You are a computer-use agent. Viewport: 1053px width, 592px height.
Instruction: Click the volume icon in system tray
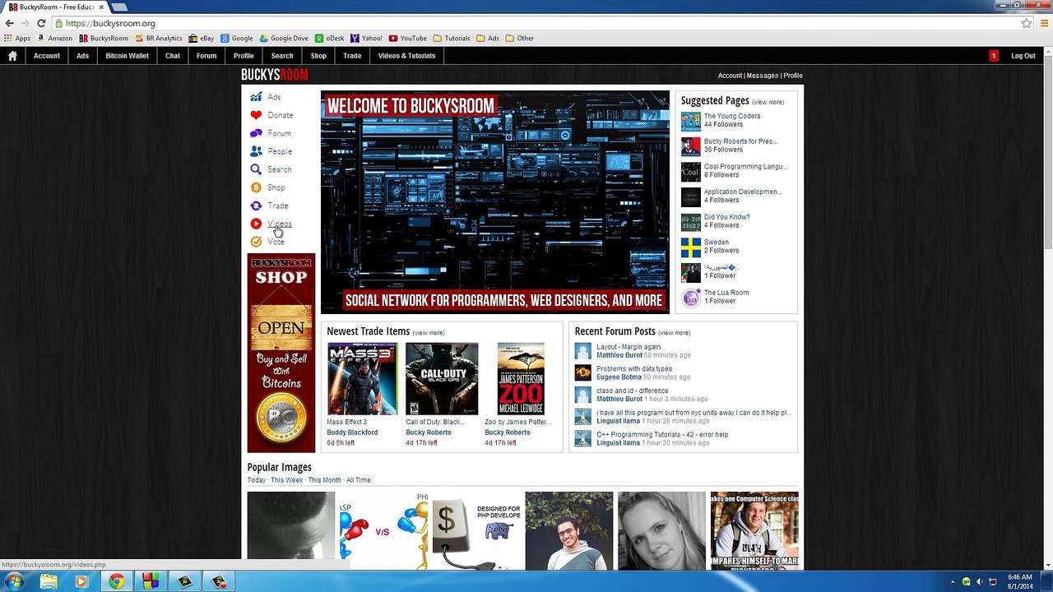(x=979, y=582)
